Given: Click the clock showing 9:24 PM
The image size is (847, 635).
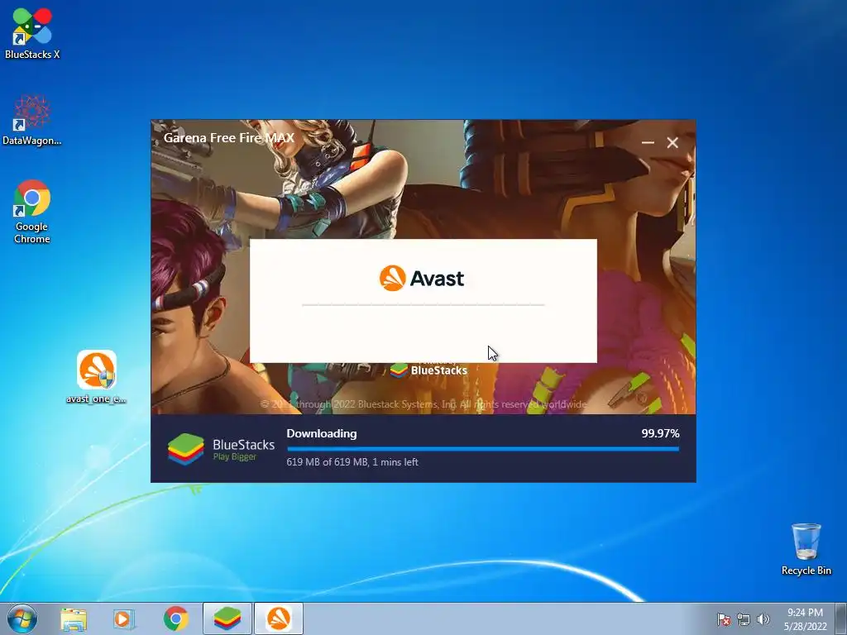Looking at the screenshot, I should click(805, 619).
